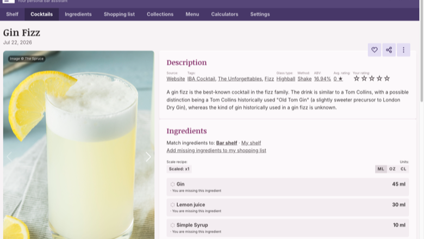Image resolution: width=424 pixels, height=239 pixels.
Task: Open the Shopping list tab
Action: tap(119, 14)
